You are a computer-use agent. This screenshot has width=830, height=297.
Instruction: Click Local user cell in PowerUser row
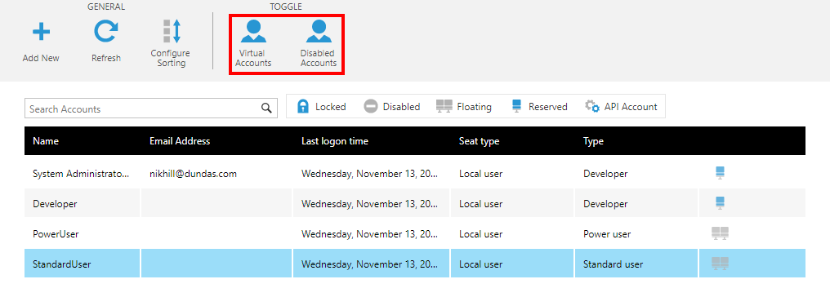tap(512, 233)
